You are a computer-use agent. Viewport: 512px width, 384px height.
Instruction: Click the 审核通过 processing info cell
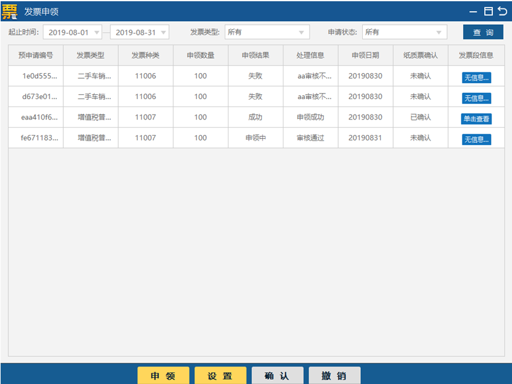tap(311, 137)
